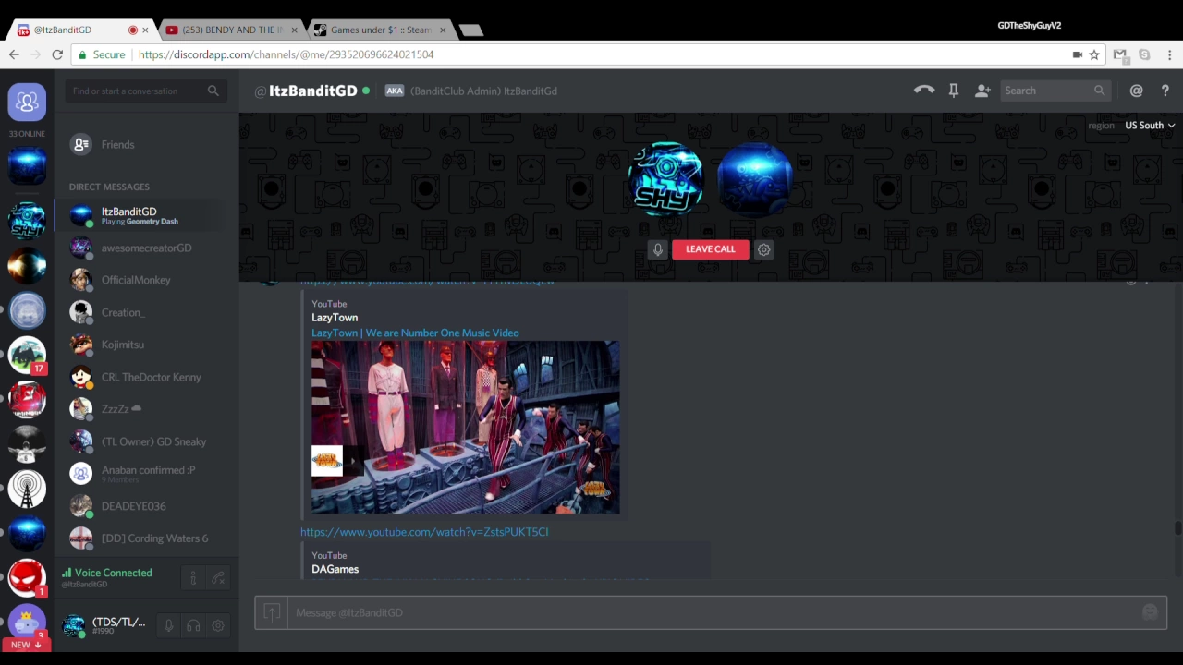The width and height of the screenshot is (1183, 665).
Task: Open DM with Kojimitsu
Action: coord(146,345)
